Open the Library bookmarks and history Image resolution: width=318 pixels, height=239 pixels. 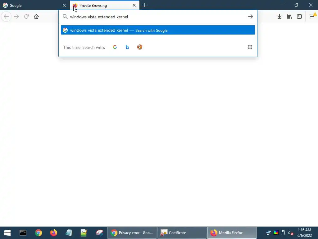coord(289,16)
